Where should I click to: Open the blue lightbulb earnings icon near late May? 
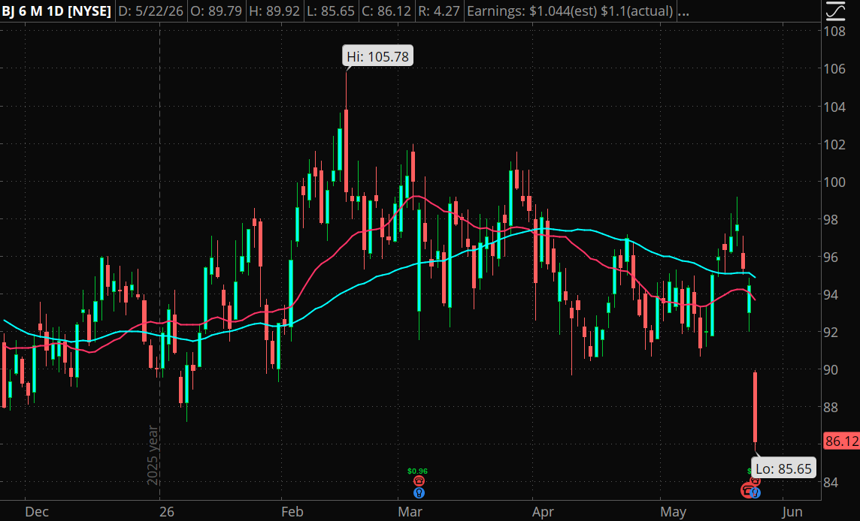tap(756, 492)
